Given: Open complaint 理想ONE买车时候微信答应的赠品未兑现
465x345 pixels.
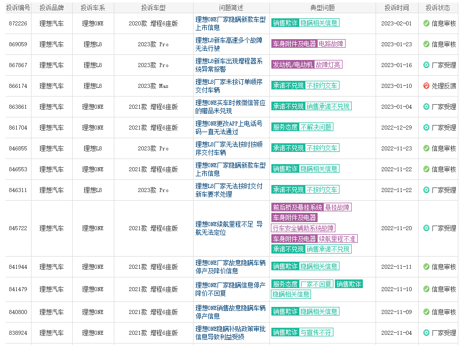Looking at the screenshot, I should pos(230,107).
